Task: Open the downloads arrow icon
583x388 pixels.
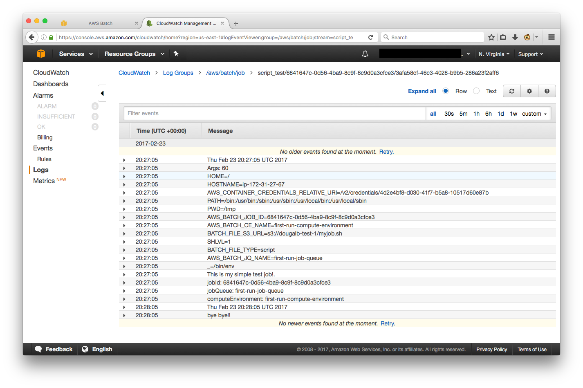Action: click(x=515, y=37)
